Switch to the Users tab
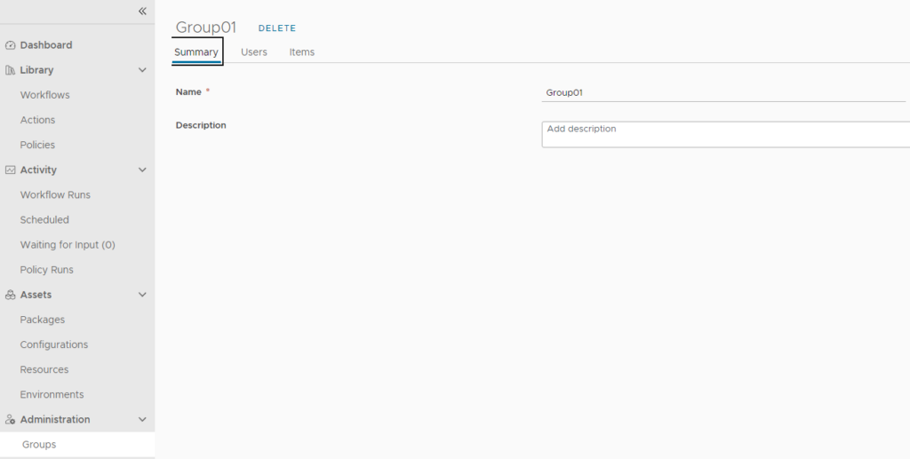The width and height of the screenshot is (910, 459). (x=253, y=51)
